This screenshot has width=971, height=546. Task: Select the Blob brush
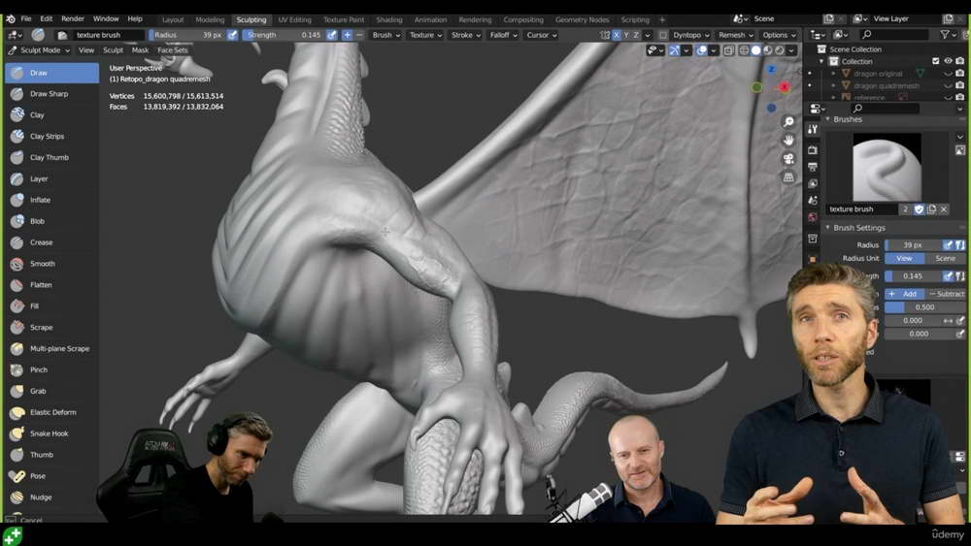pos(52,221)
